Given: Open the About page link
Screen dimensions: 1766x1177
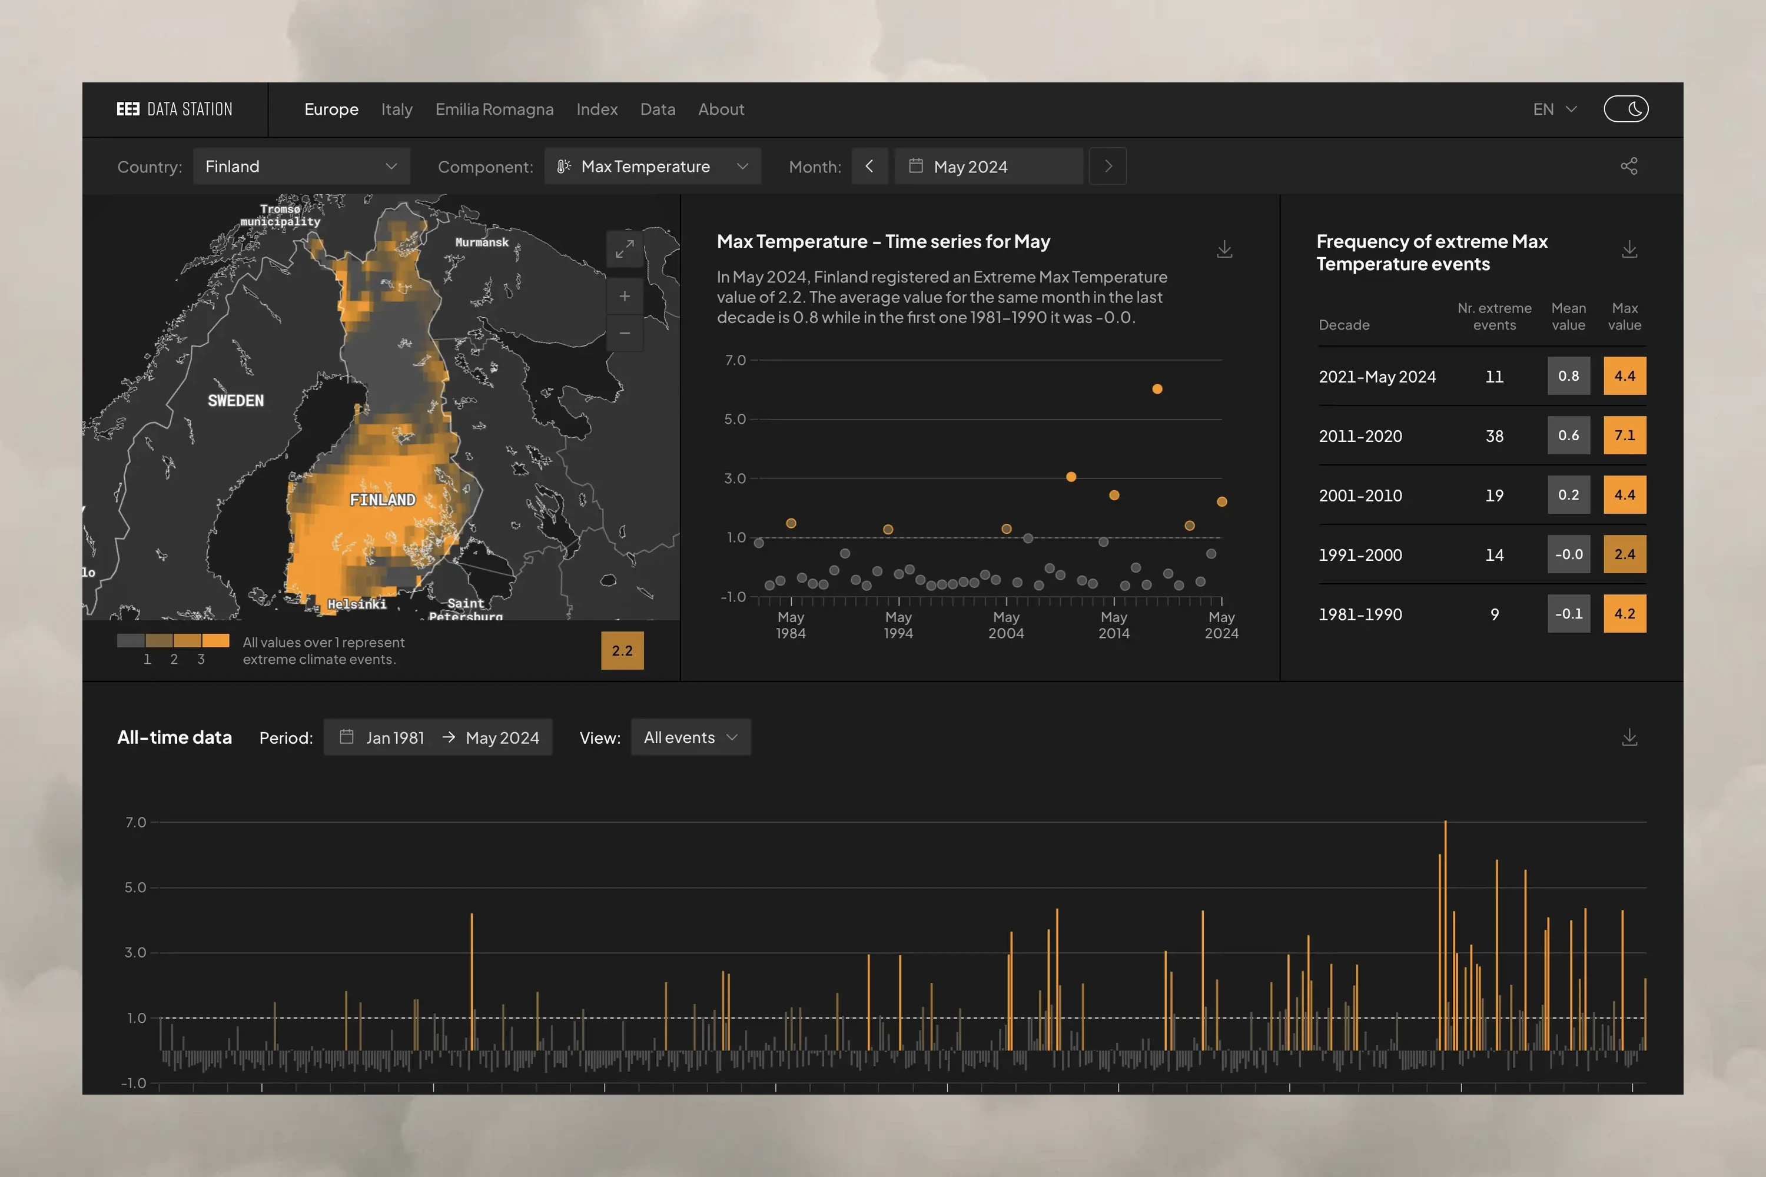Looking at the screenshot, I should pyautogui.click(x=721, y=109).
